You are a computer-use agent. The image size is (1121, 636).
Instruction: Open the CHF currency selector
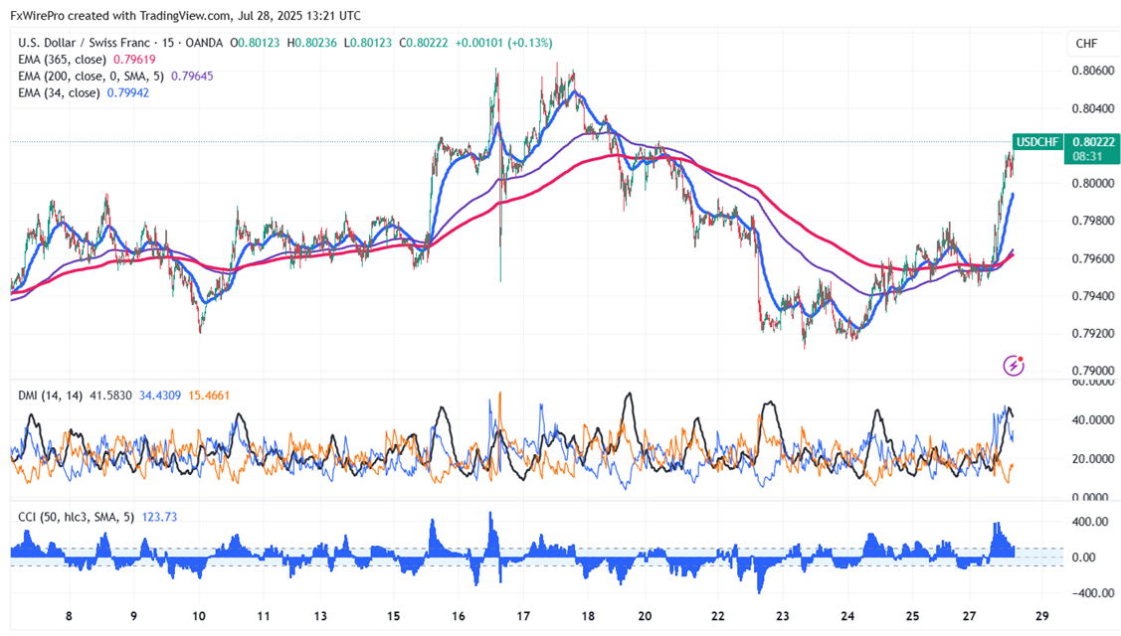1084,44
